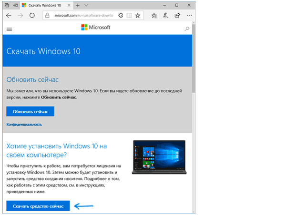Click the Обновить сейчас button
286x215 pixels.
pyautogui.click(x=31, y=111)
